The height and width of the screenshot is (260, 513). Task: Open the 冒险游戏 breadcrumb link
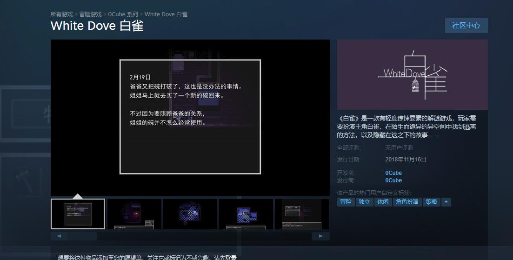click(90, 14)
